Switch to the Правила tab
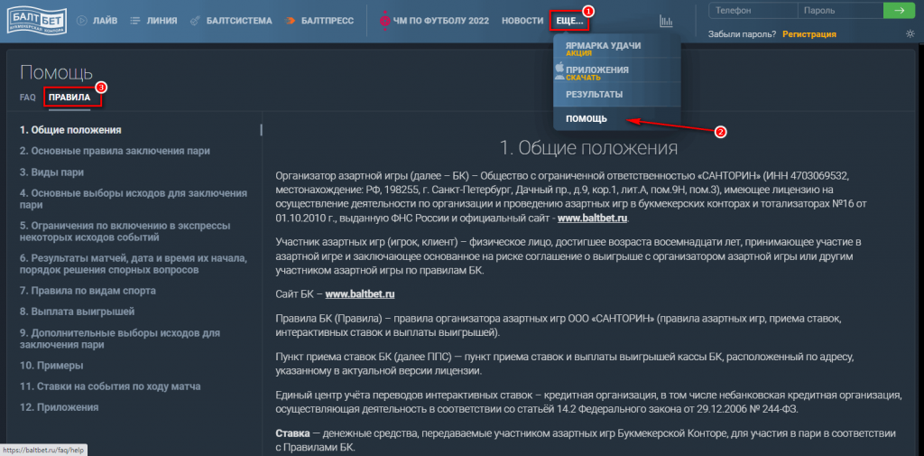The image size is (924, 456). 69,97
